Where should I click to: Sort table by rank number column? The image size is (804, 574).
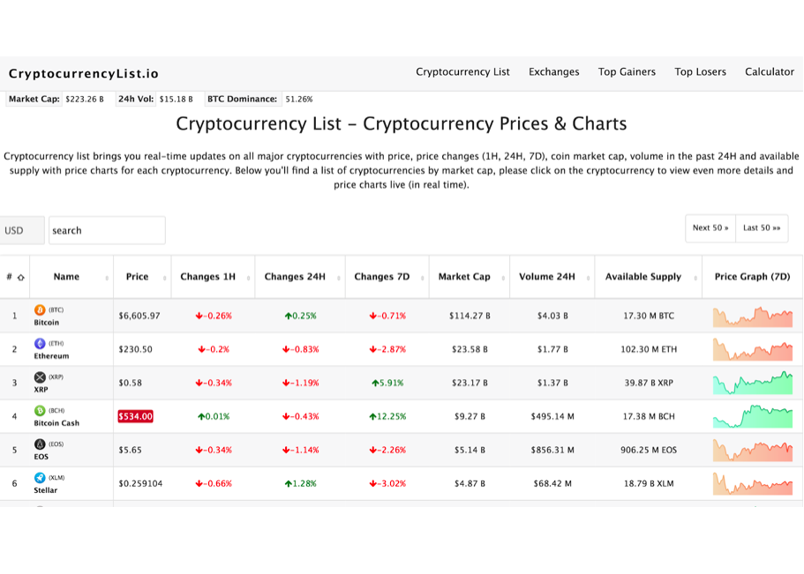coord(15,277)
